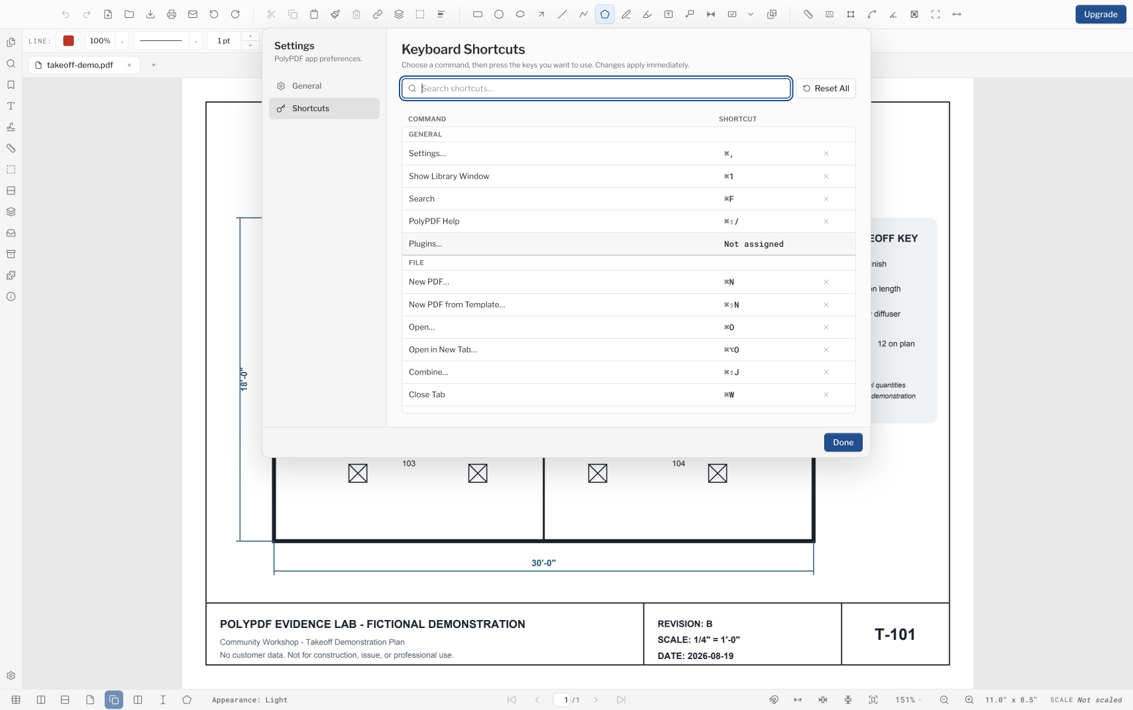Open search panel in left sidebar
The width and height of the screenshot is (1133, 710).
11,64
